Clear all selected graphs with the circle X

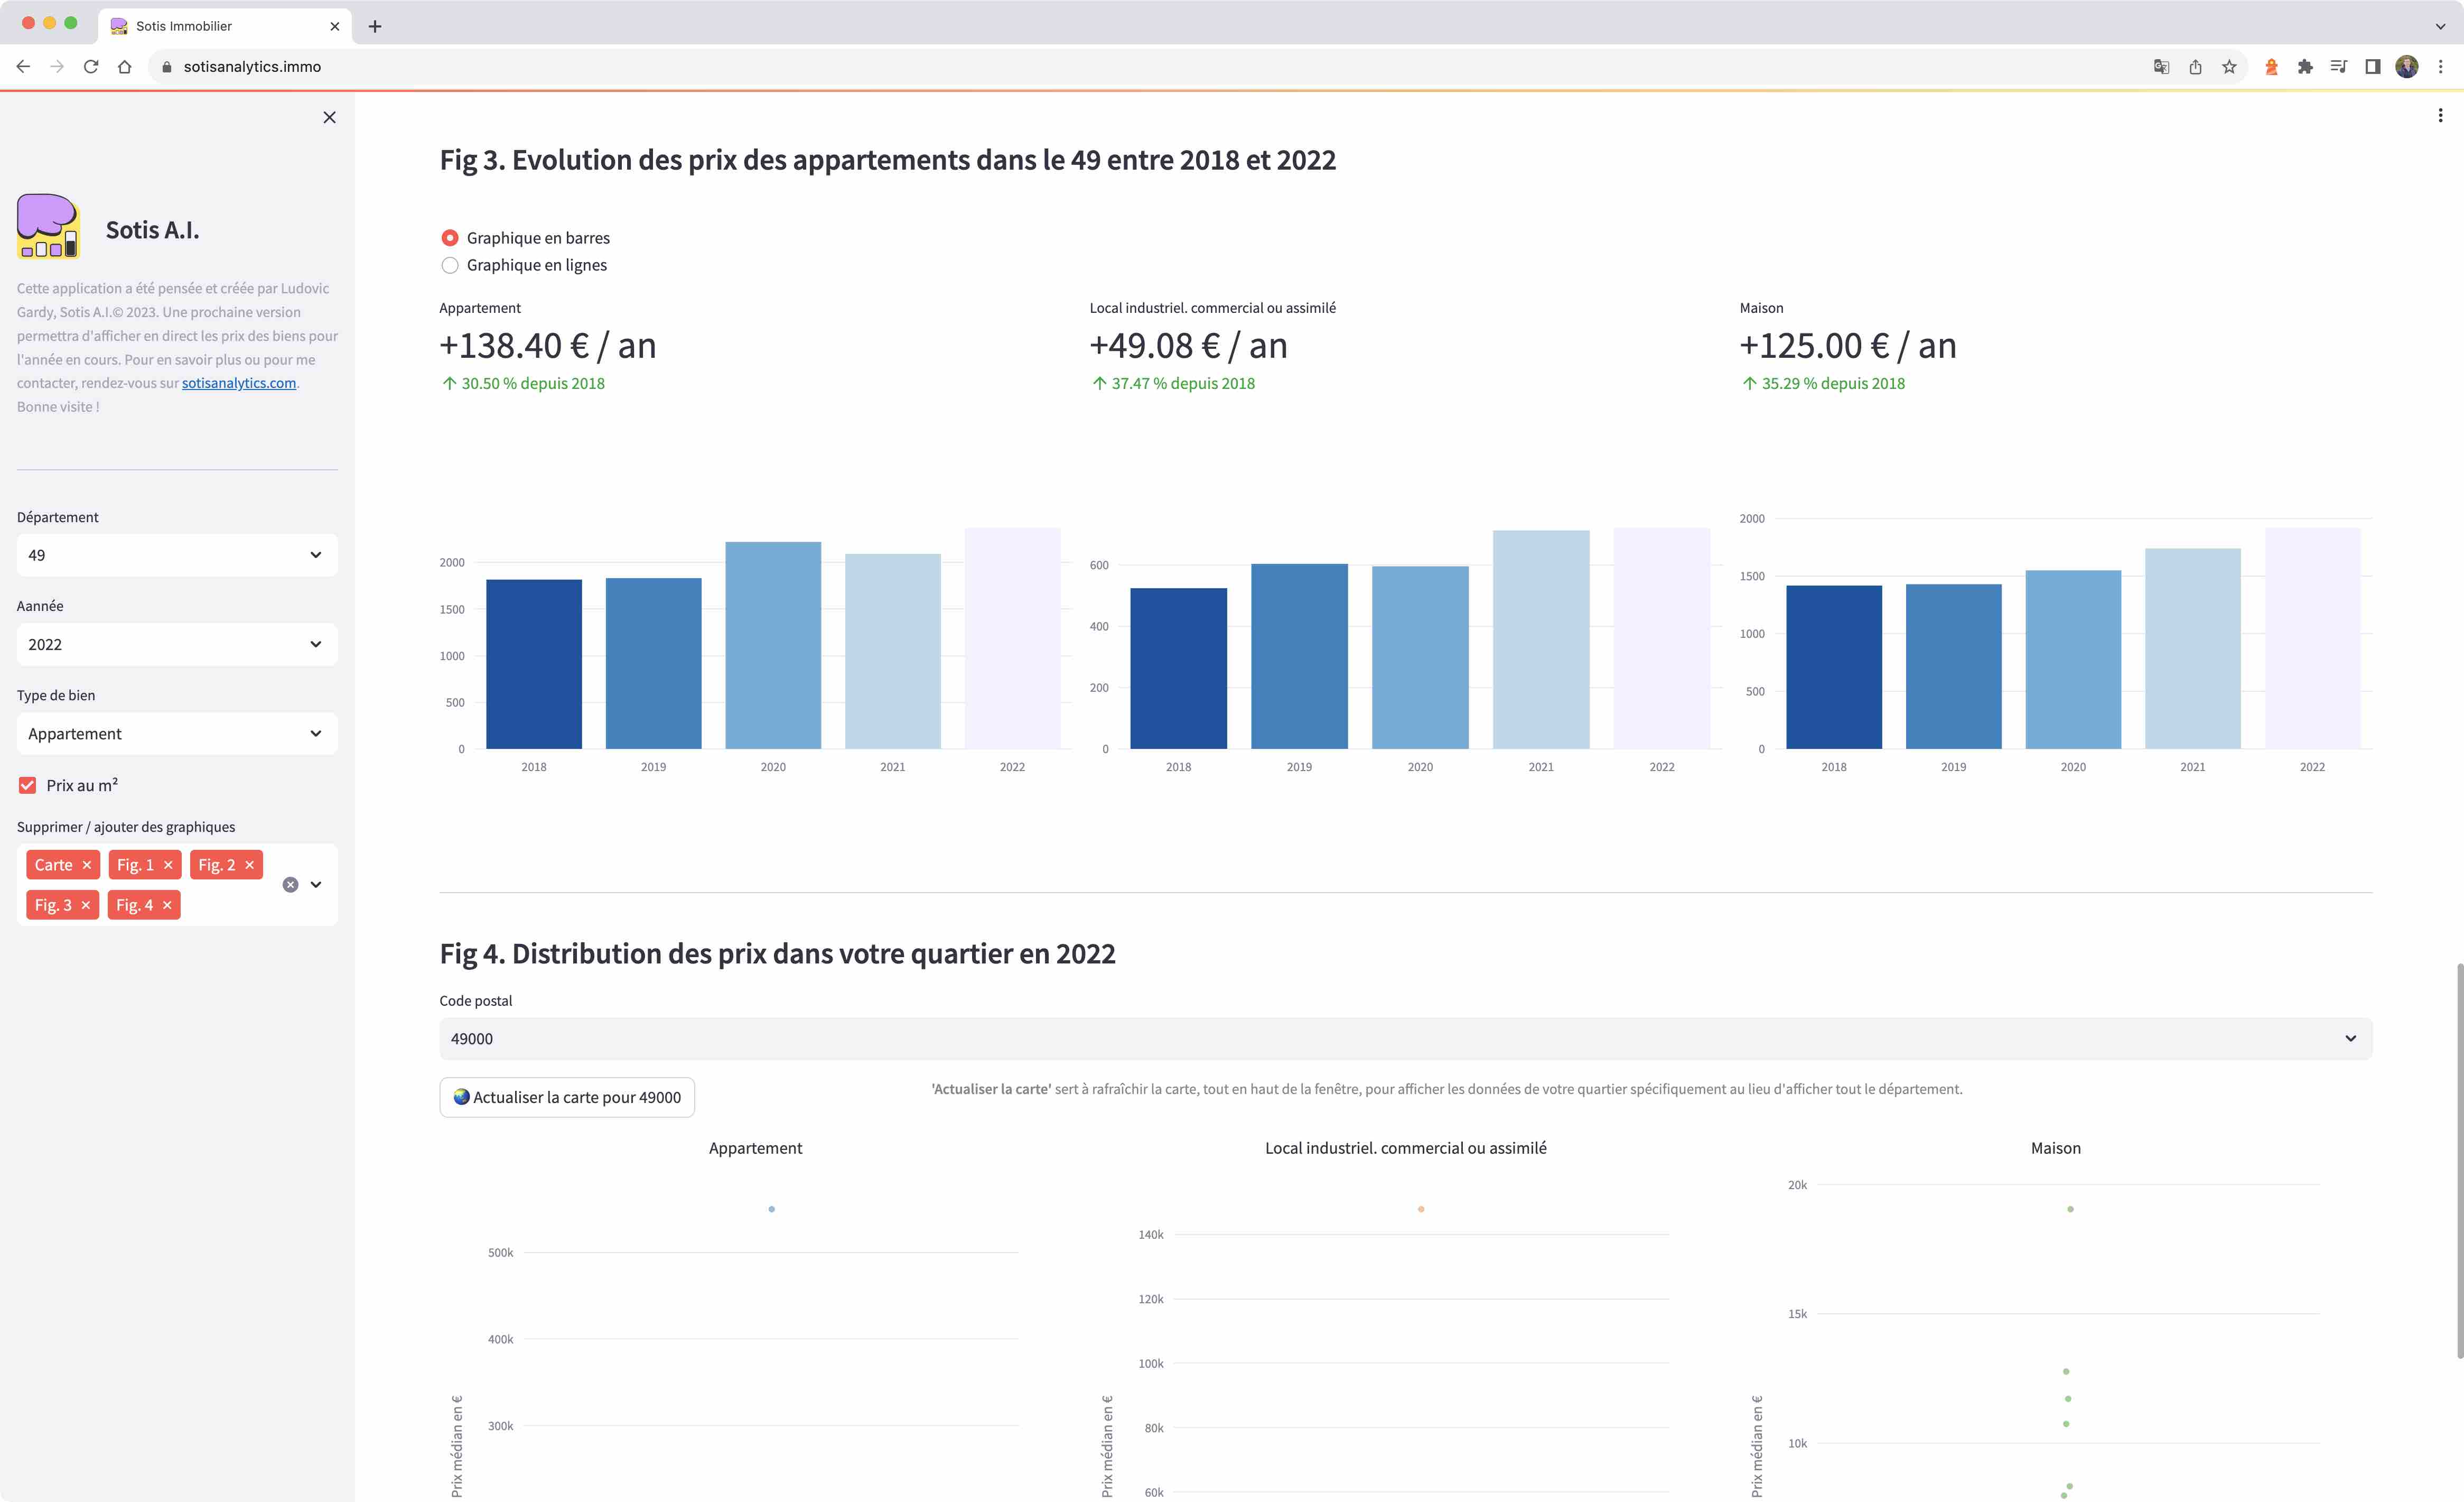pyautogui.click(x=290, y=885)
